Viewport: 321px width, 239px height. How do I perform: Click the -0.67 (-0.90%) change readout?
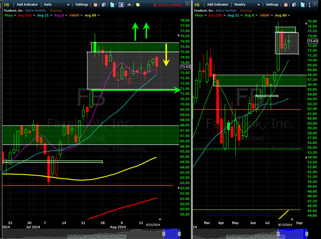click(x=168, y=5)
